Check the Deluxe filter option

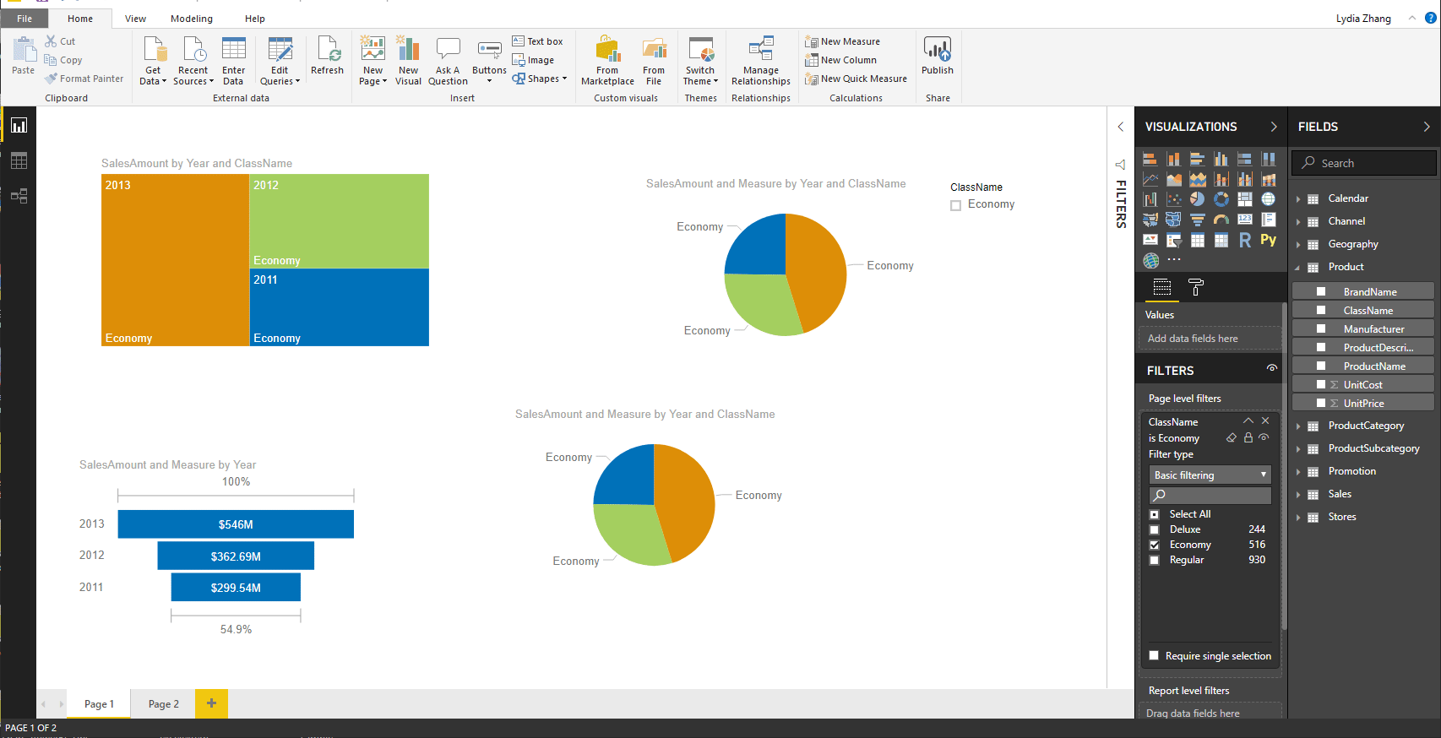pyautogui.click(x=1154, y=529)
